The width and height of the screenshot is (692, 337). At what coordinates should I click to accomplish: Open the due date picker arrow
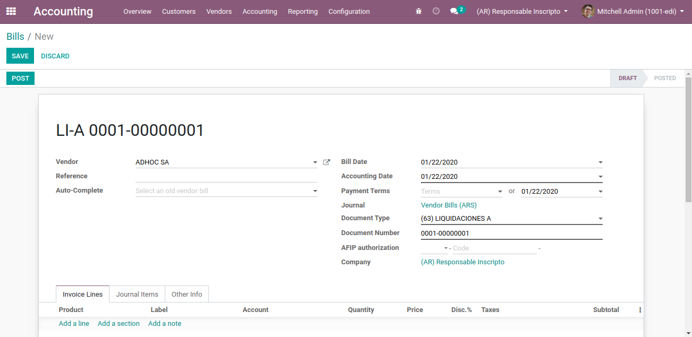(x=600, y=192)
